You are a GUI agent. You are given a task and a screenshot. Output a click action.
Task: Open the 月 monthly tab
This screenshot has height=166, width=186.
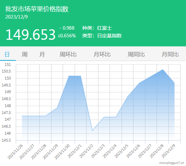(42, 54)
